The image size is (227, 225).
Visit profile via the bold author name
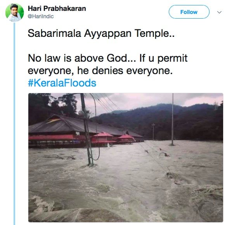coord(57,9)
